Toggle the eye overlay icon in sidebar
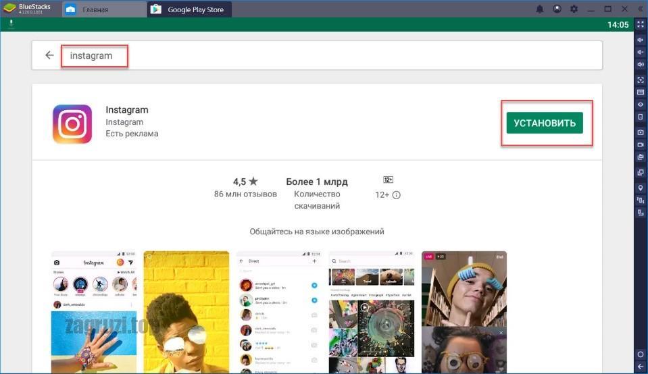The image size is (648, 374). tap(640, 105)
